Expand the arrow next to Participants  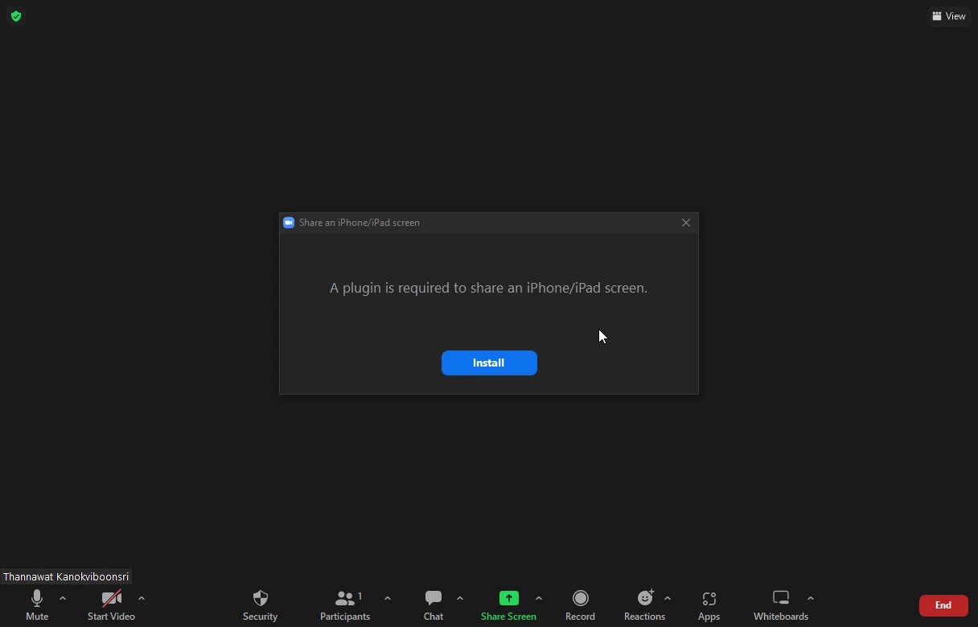(388, 599)
